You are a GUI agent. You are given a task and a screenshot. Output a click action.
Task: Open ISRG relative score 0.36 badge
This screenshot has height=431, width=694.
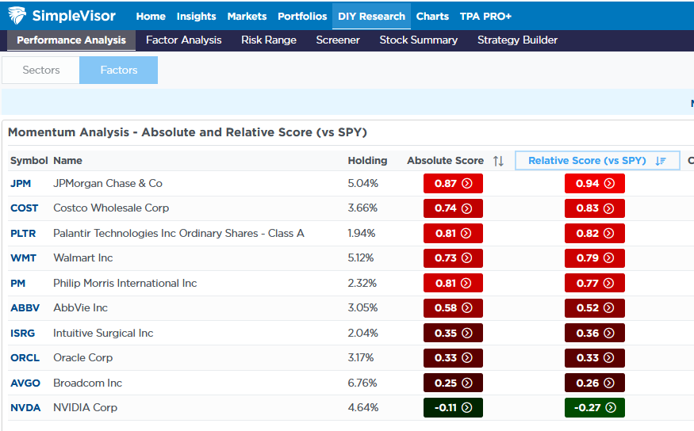[594, 334]
